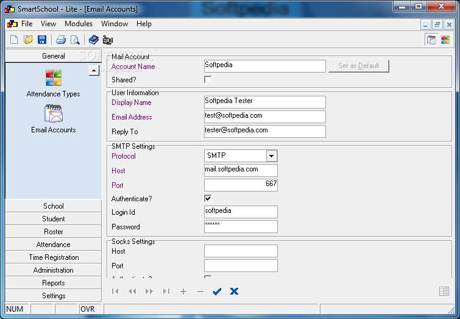
Task: Click the Password field
Action: [241, 226]
